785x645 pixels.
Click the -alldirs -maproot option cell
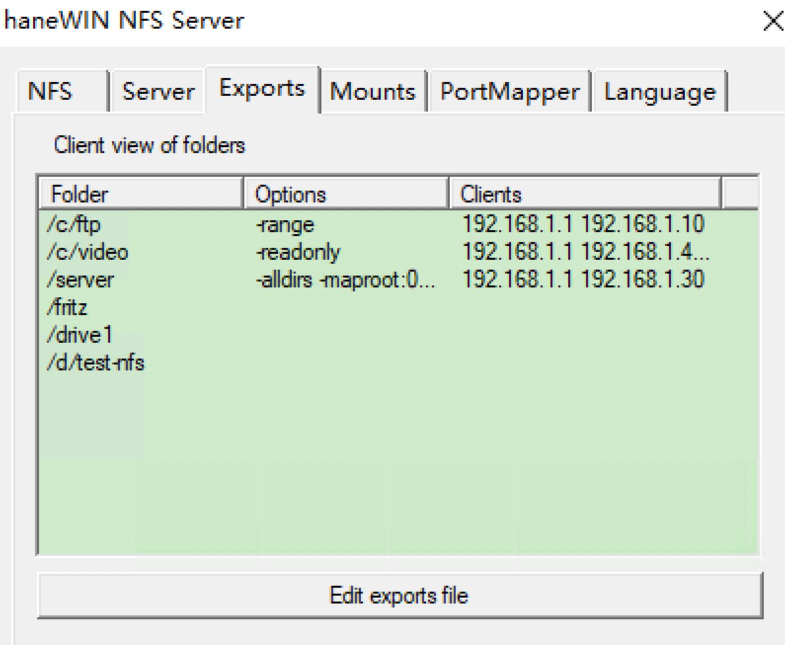pos(346,280)
